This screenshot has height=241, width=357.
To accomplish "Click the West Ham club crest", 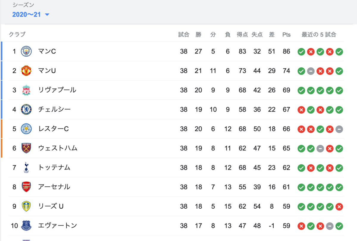I will click(26, 148).
